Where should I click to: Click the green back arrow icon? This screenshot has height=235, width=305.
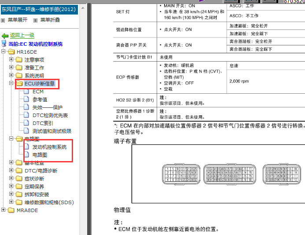point(5,36)
